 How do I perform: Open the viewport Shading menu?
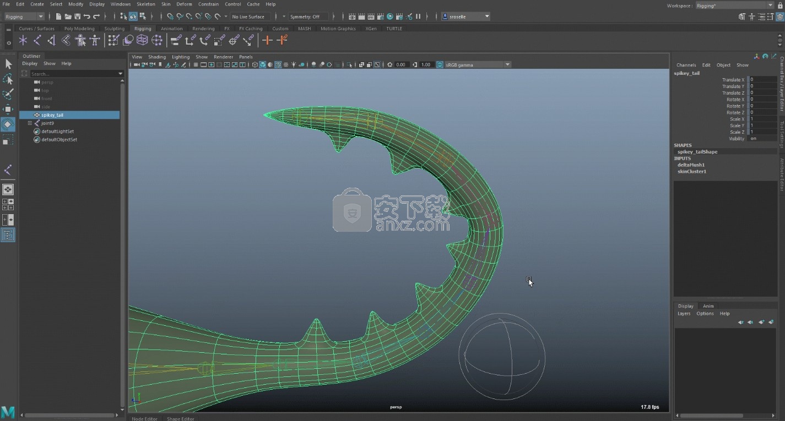157,57
